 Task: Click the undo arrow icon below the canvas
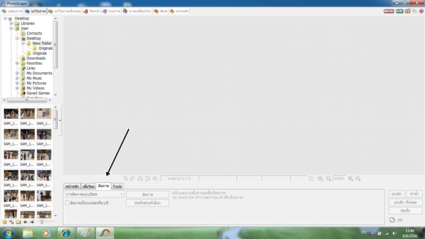[125, 178]
